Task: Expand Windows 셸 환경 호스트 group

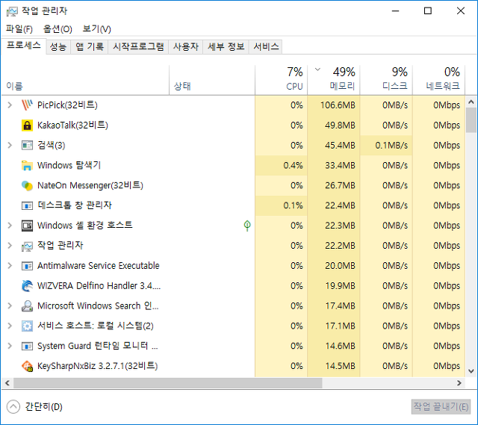Action: pyautogui.click(x=10, y=226)
